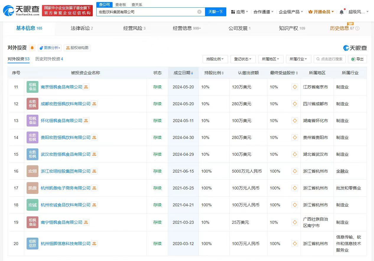Screen dimensions: 374x261
Task: Click the notification bell icon
Action: click(x=342, y=11)
